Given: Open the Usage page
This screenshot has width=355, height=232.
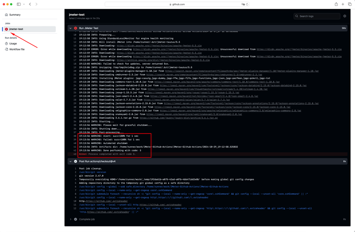Looking at the screenshot, I should click(13, 44).
